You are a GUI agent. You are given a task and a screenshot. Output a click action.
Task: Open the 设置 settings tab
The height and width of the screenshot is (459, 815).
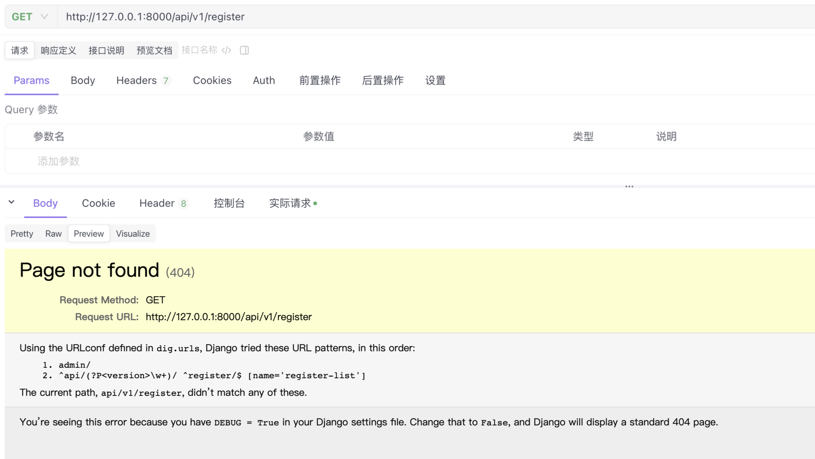[435, 80]
